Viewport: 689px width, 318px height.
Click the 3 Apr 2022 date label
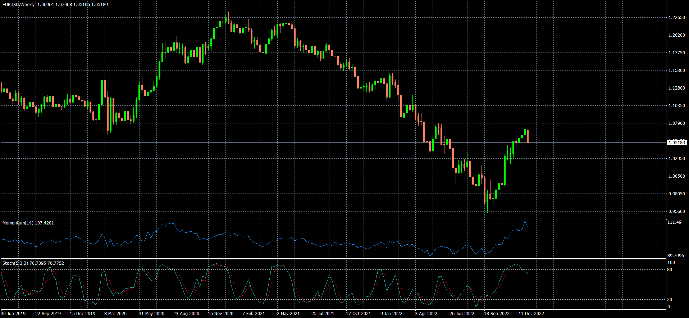pyautogui.click(x=426, y=314)
